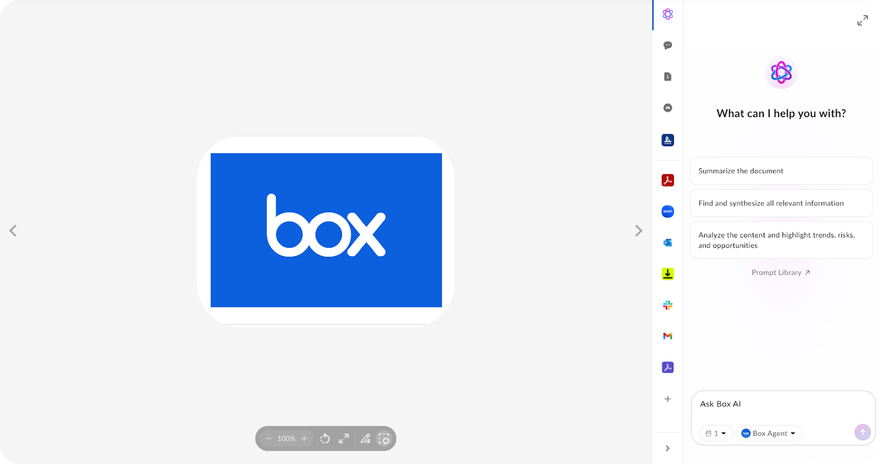Toggle the region comment annotation tool

click(x=384, y=439)
